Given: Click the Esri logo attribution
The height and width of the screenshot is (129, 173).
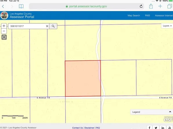Looking at the screenshot, I should pyautogui.click(x=168, y=119).
